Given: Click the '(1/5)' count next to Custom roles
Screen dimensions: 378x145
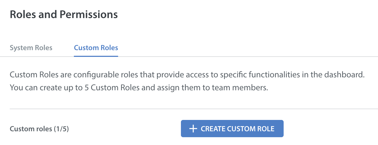Looking at the screenshot, I should coord(61,129).
